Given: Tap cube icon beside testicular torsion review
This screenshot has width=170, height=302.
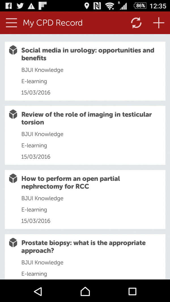Looking at the screenshot, I should click(x=13, y=114).
